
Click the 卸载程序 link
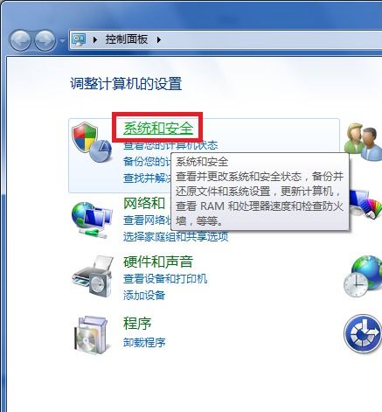[x=144, y=342]
